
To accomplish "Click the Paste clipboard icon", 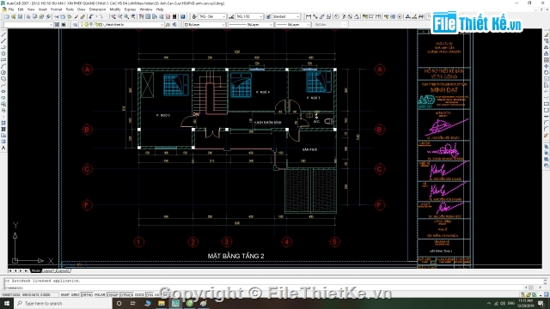I will (69, 16).
